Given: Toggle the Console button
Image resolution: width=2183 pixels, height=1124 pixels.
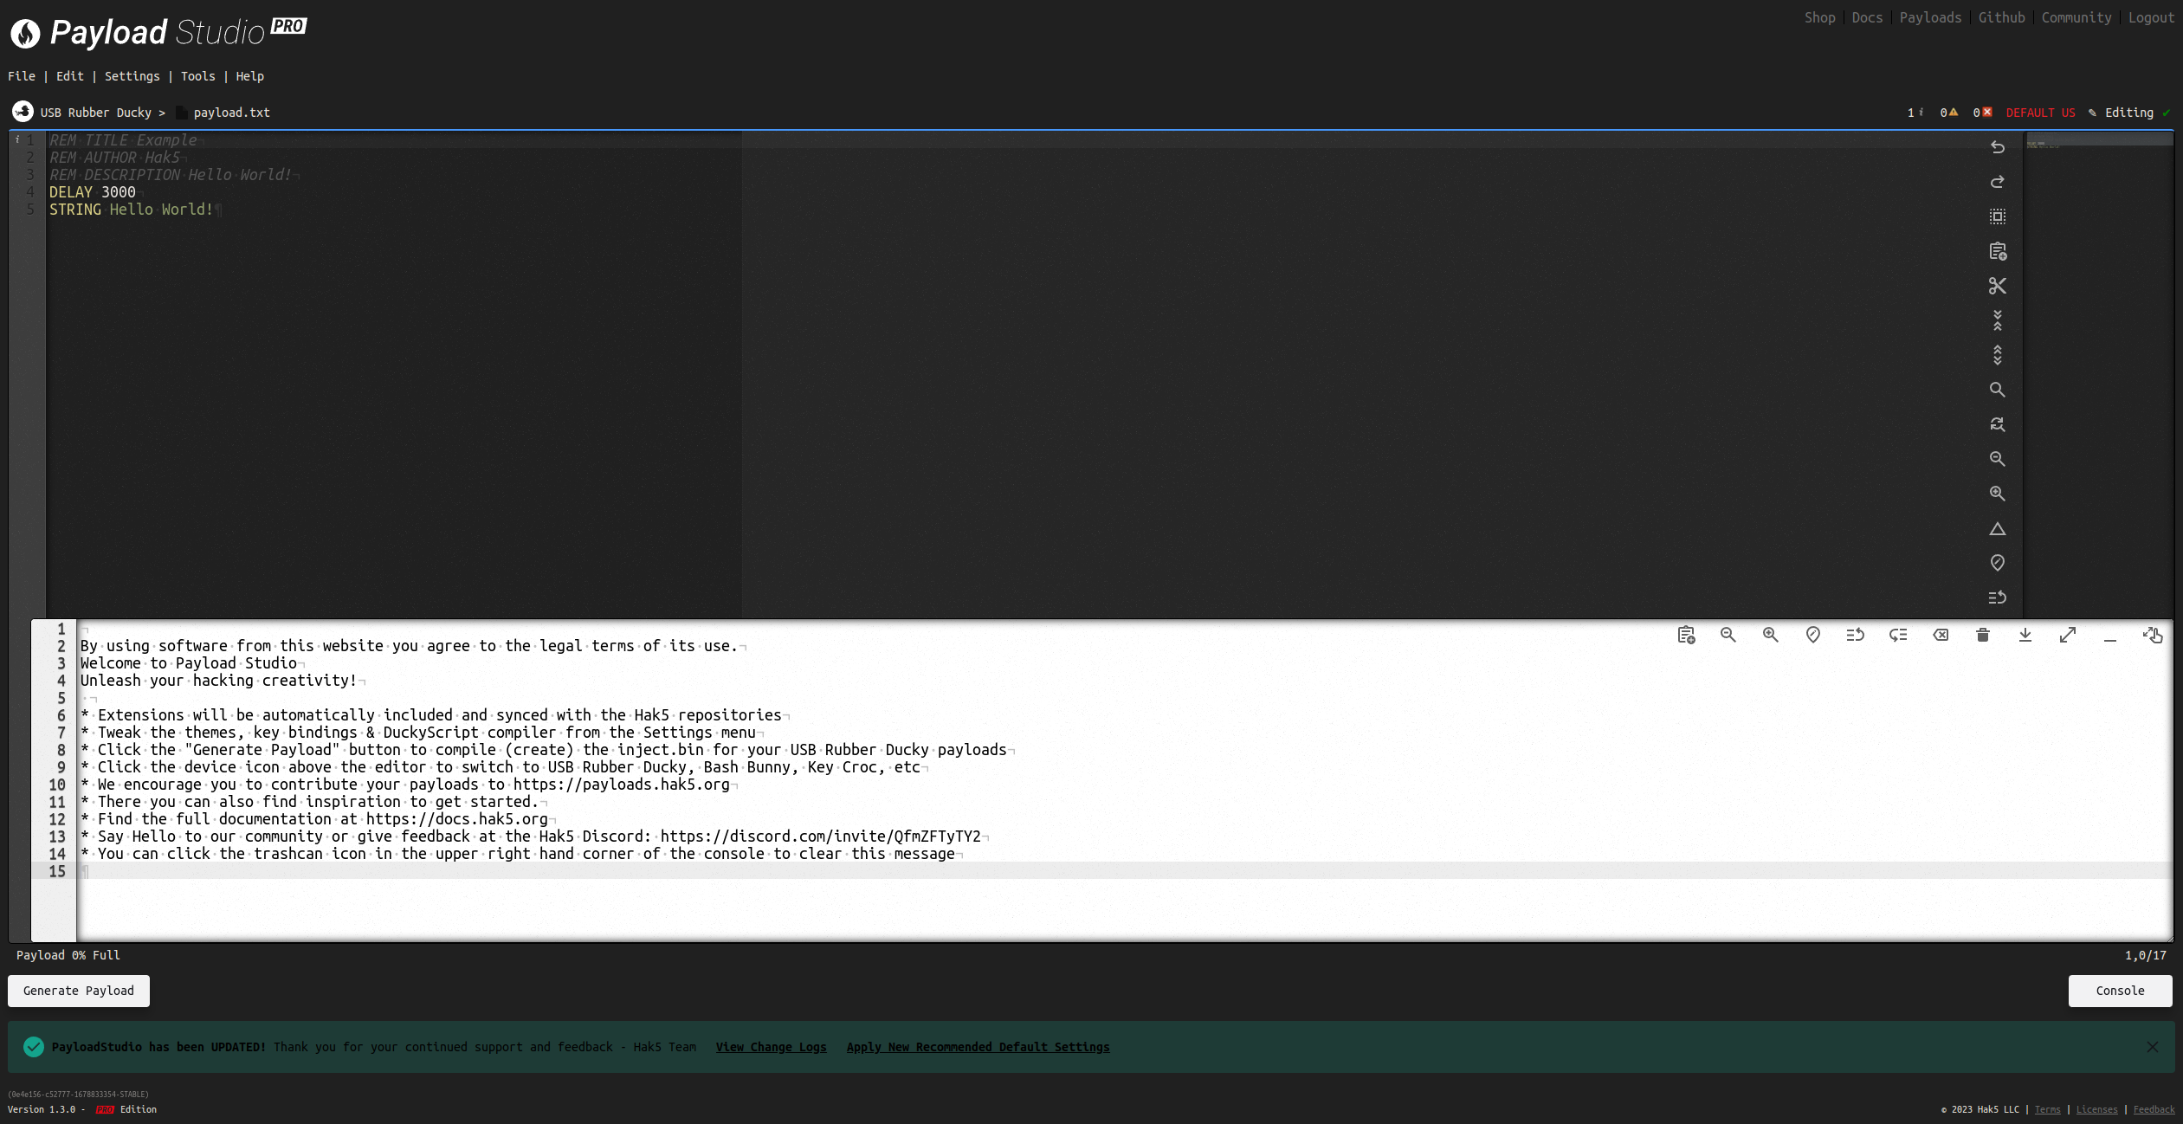Looking at the screenshot, I should [2120, 991].
